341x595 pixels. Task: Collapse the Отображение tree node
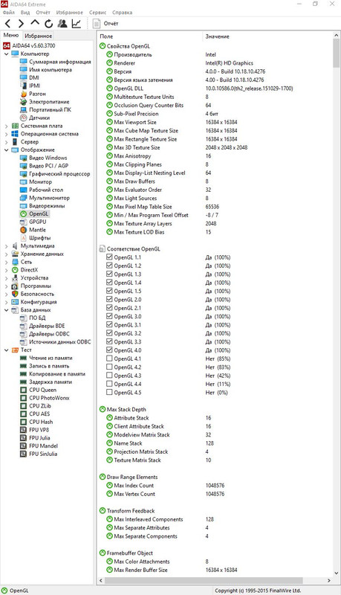(7, 150)
